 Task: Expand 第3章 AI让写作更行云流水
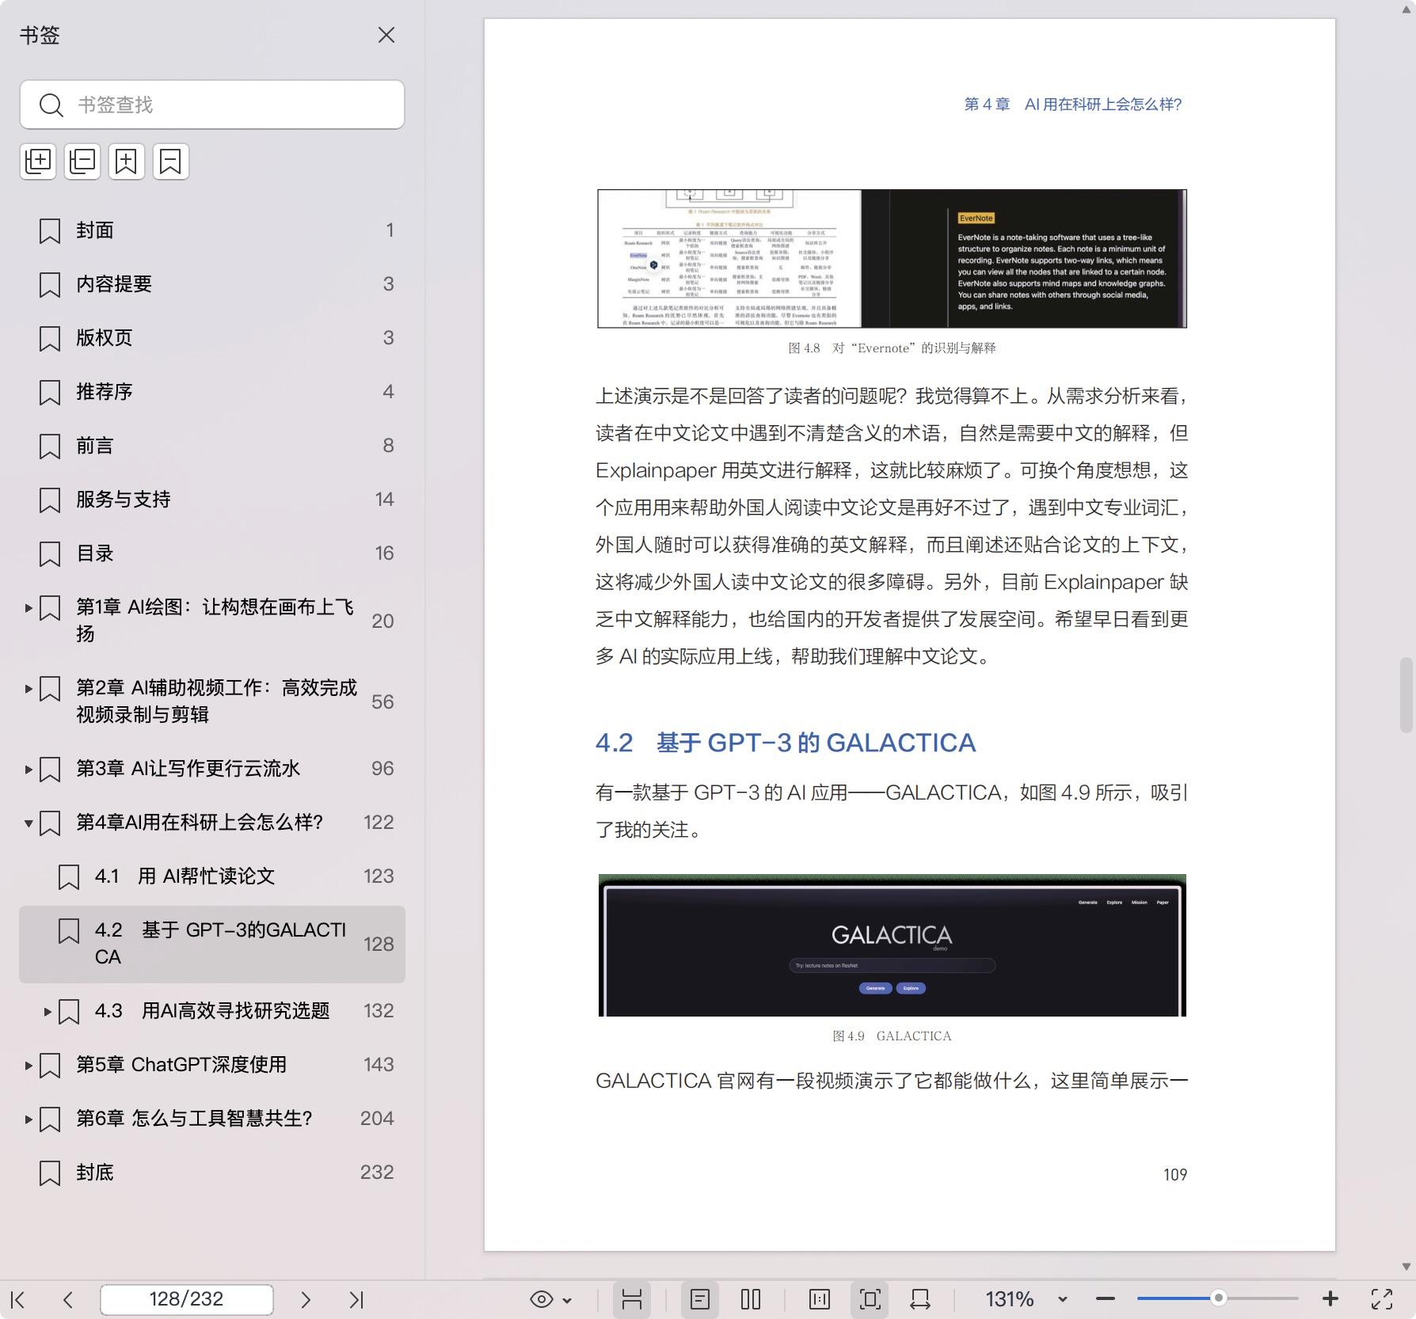coord(29,769)
